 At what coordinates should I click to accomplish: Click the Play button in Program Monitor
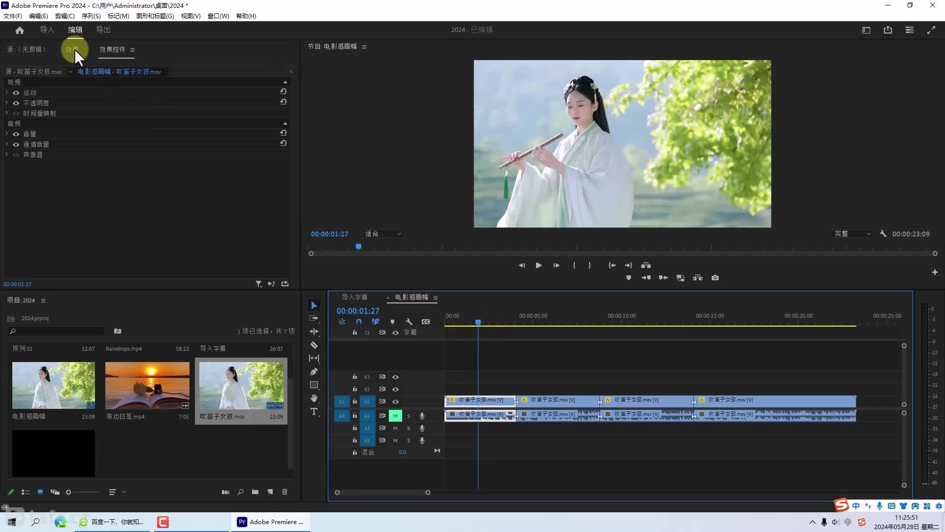[539, 266]
